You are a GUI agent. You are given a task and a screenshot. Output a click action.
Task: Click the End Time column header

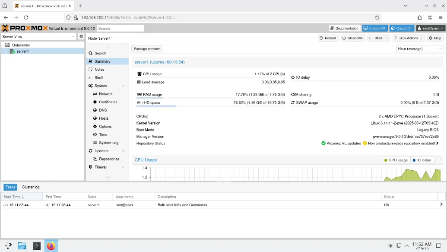pyautogui.click(x=63, y=197)
